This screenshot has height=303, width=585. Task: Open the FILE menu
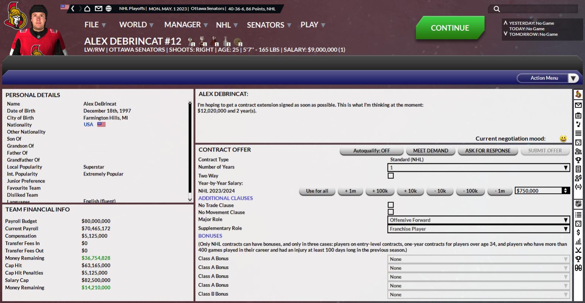click(x=95, y=25)
